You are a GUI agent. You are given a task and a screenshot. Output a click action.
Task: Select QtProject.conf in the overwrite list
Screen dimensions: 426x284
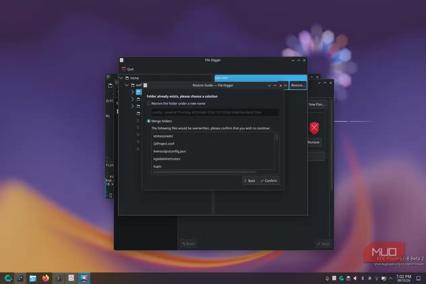coord(213,144)
